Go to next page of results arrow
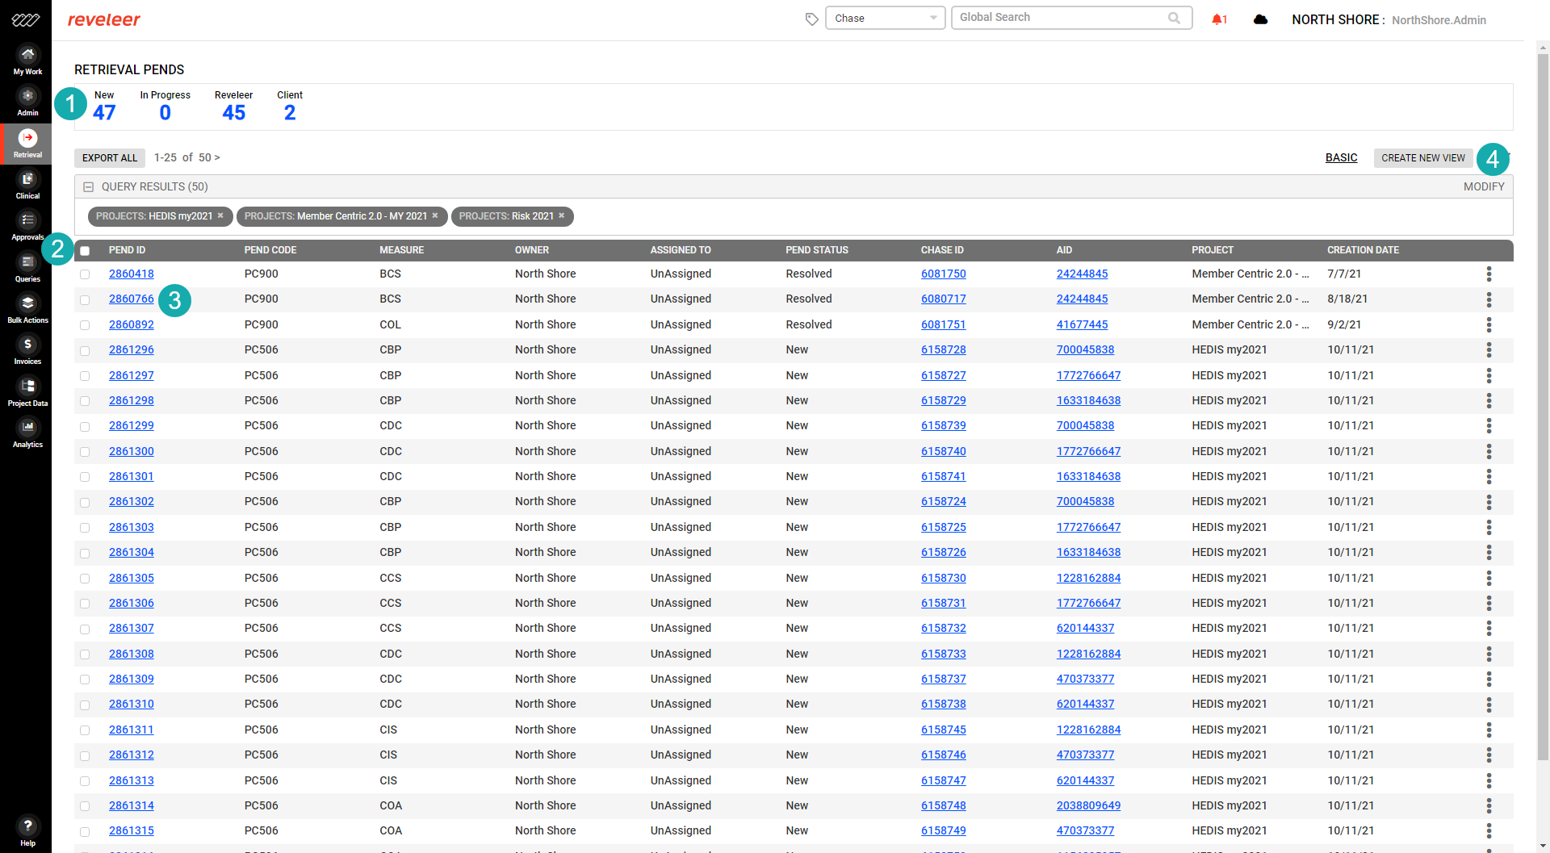This screenshot has width=1550, height=853. [x=217, y=158]
